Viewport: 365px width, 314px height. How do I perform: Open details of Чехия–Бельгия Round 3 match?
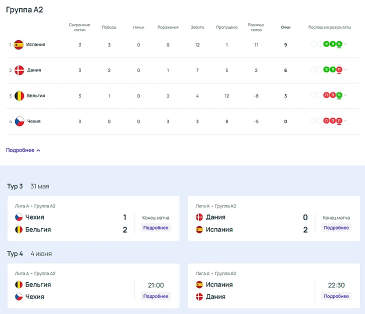pos(155,227)
